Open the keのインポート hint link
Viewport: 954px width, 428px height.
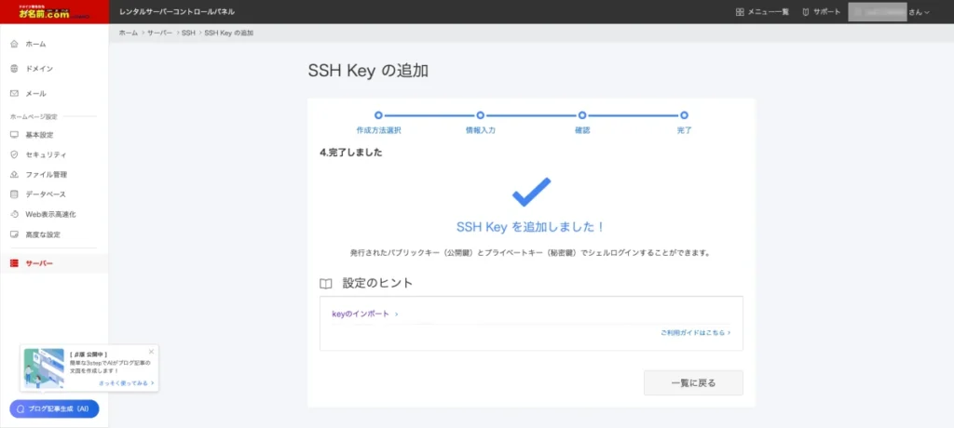tap(364, 314)
